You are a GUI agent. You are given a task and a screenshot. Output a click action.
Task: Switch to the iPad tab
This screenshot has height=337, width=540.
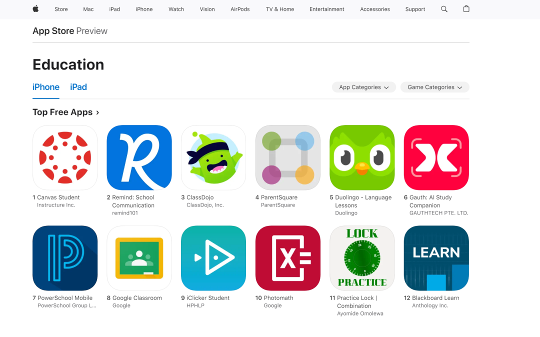78,87
